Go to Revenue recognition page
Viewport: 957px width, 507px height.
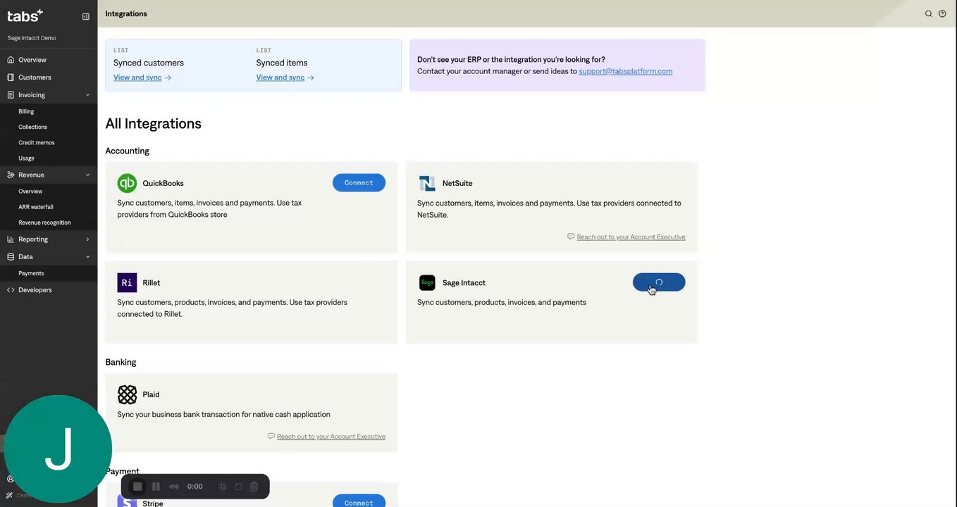click(x=44, y=223)
